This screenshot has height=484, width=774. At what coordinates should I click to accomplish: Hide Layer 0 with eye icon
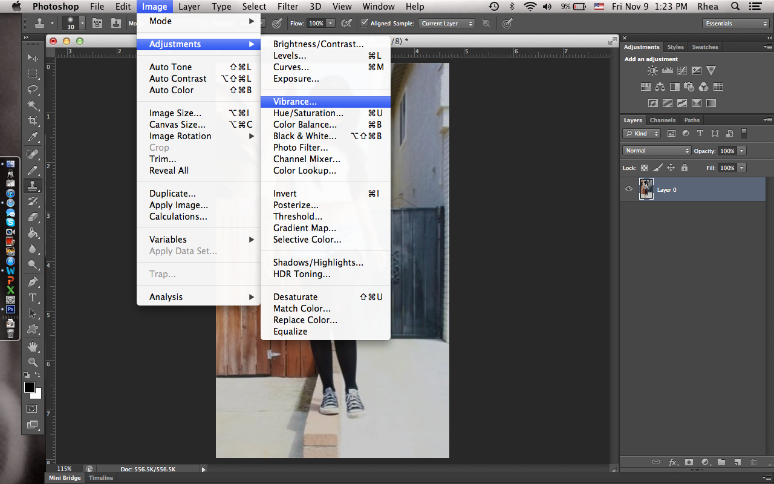click(x=629, y=189)
